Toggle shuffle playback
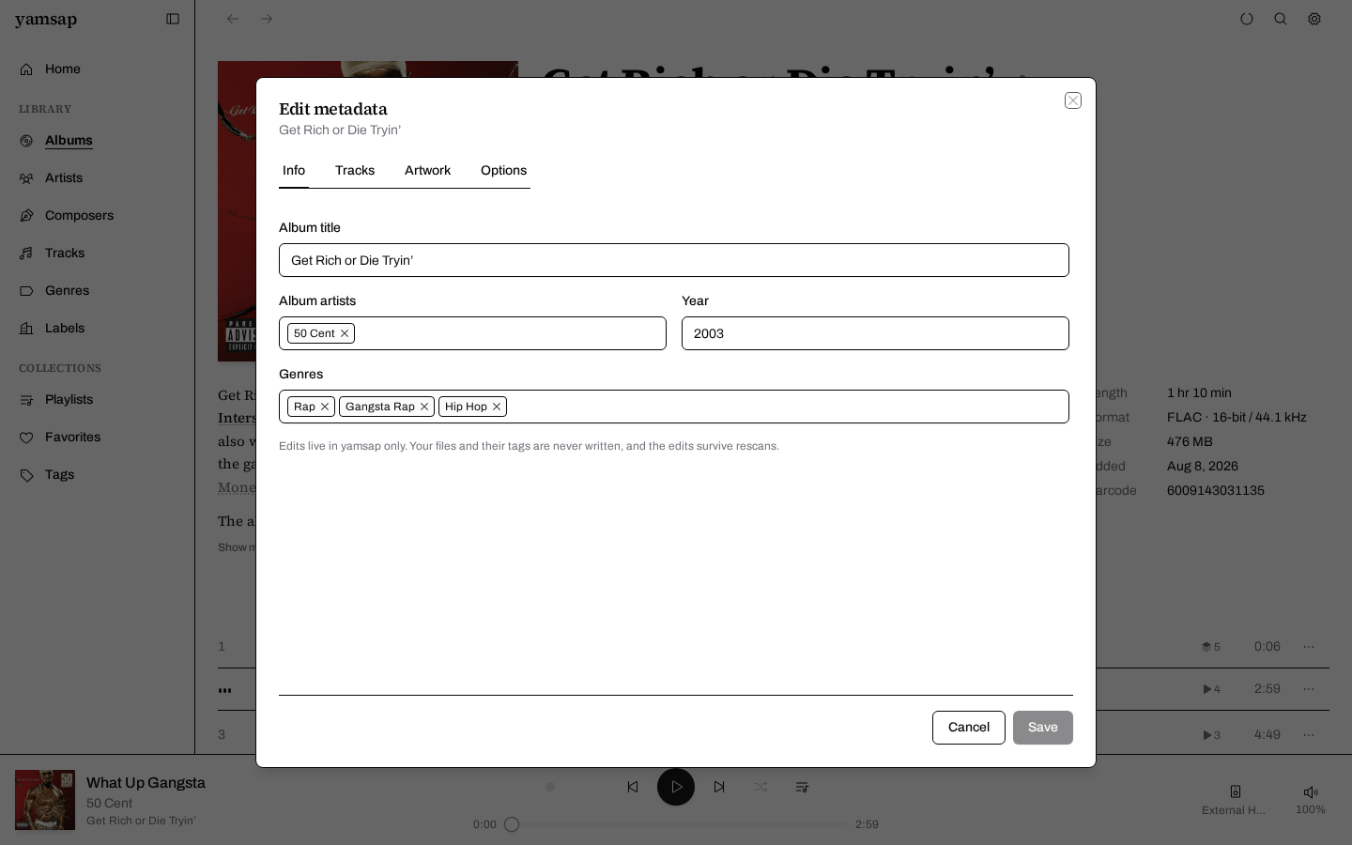 pyautogui.click(x=760, y=787)
